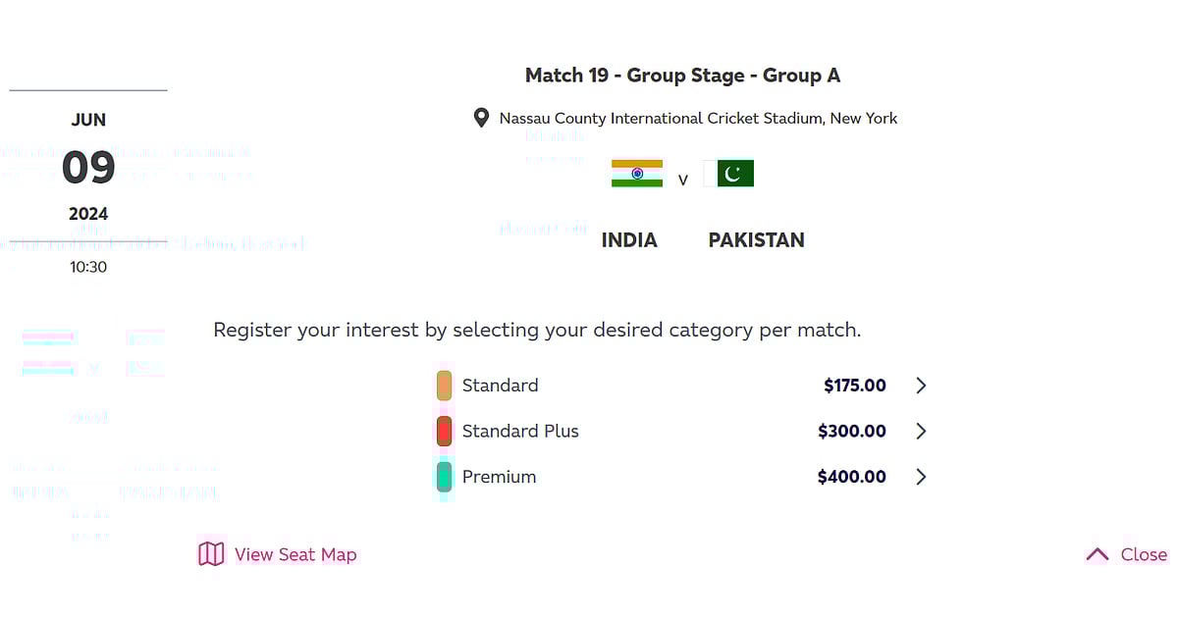Select the India flag icon
This screenshot has width=1178, height=619.
[636, 172]
